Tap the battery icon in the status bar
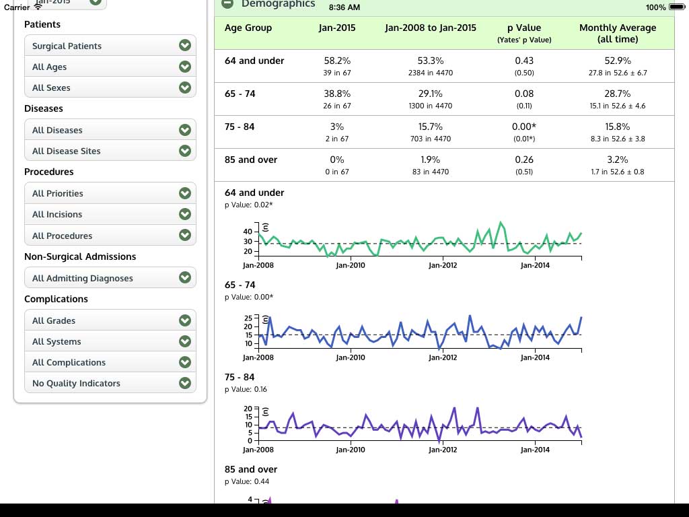The width and height of the screenshot is (689, 517). point(677,7)
